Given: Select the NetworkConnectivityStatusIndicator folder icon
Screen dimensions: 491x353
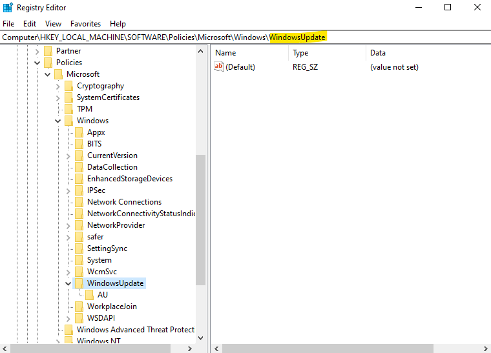Looking at the screenshot, I should 79,214.
